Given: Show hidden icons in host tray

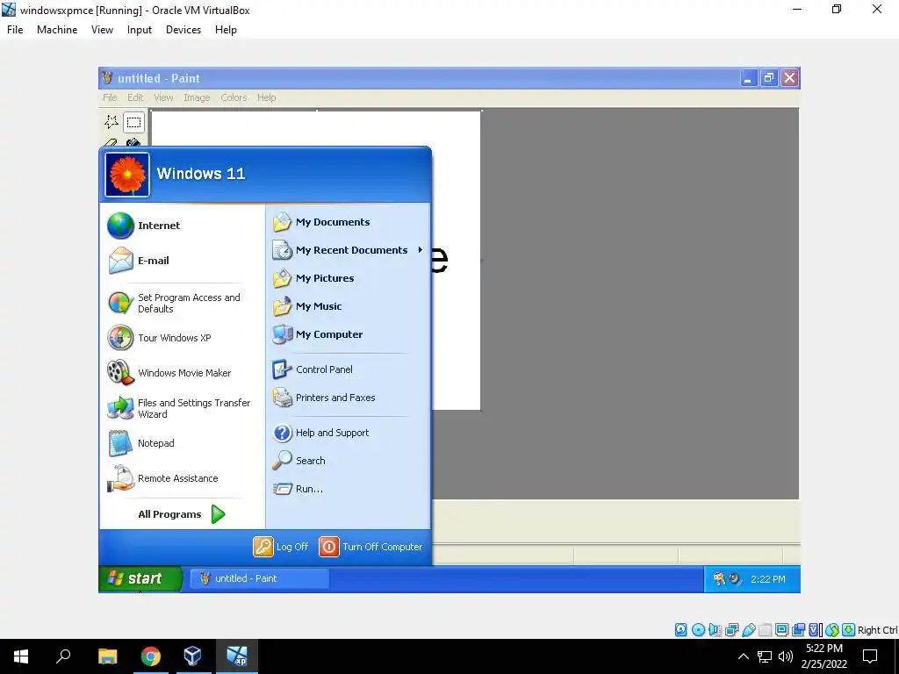Looking at the screenshot, I should tap(743, 656).
